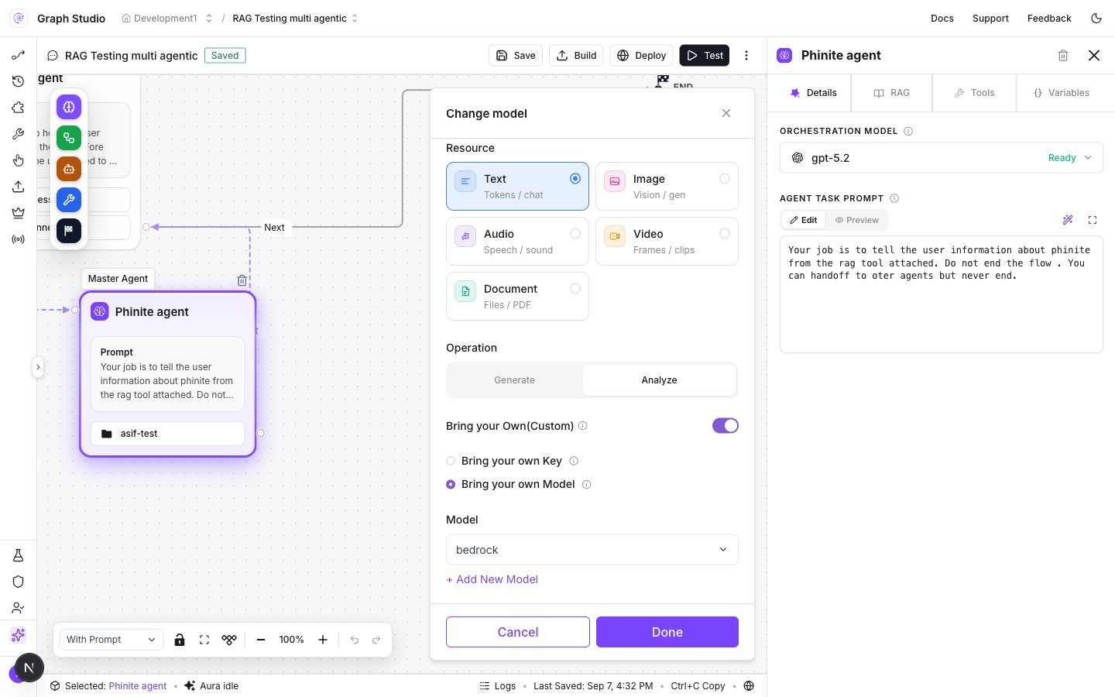Viewport: 1115px width, 697px height.
Task: Add the green workflow node from palette
Action: pos(69,138)
